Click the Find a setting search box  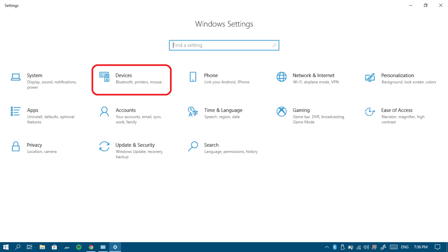224,45
